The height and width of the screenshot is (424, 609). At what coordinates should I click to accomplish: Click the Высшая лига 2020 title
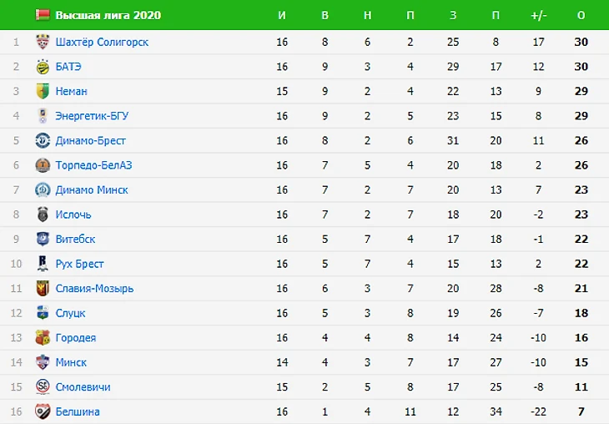point(108,15)
